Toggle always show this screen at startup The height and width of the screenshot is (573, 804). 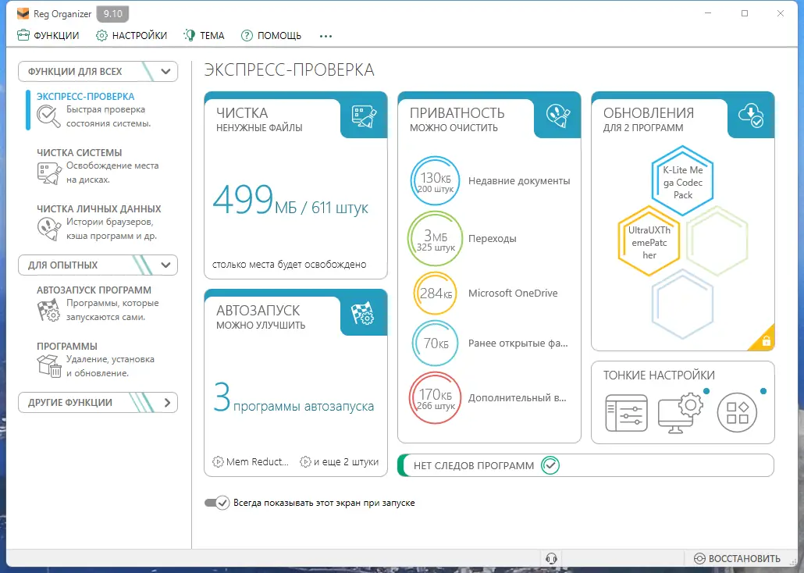(216, 503)
